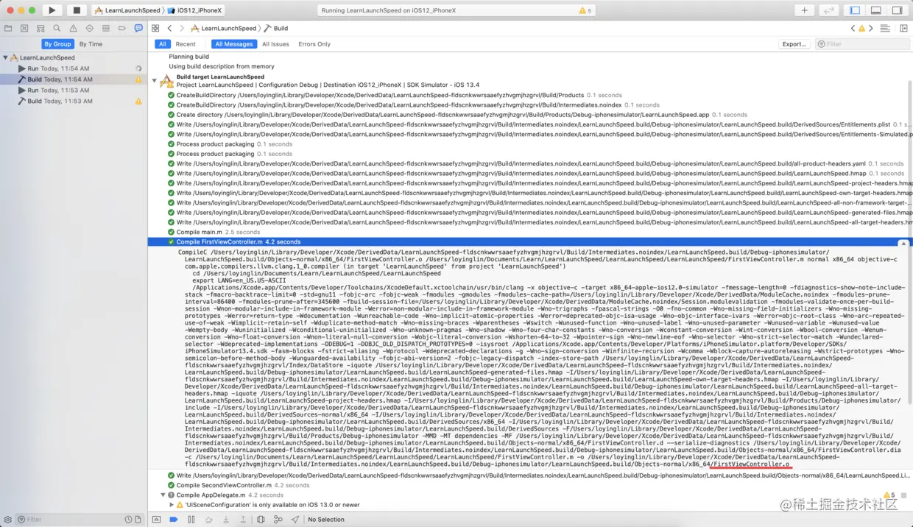Image resolution: width=913 pixels, height=527 pixels.
Task: Open the Test navigator diamond icon
Action: pos(89,28)
